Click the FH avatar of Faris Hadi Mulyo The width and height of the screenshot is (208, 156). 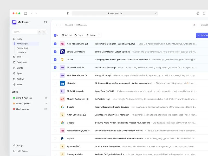pyautogui.click(x=62, y=131)
